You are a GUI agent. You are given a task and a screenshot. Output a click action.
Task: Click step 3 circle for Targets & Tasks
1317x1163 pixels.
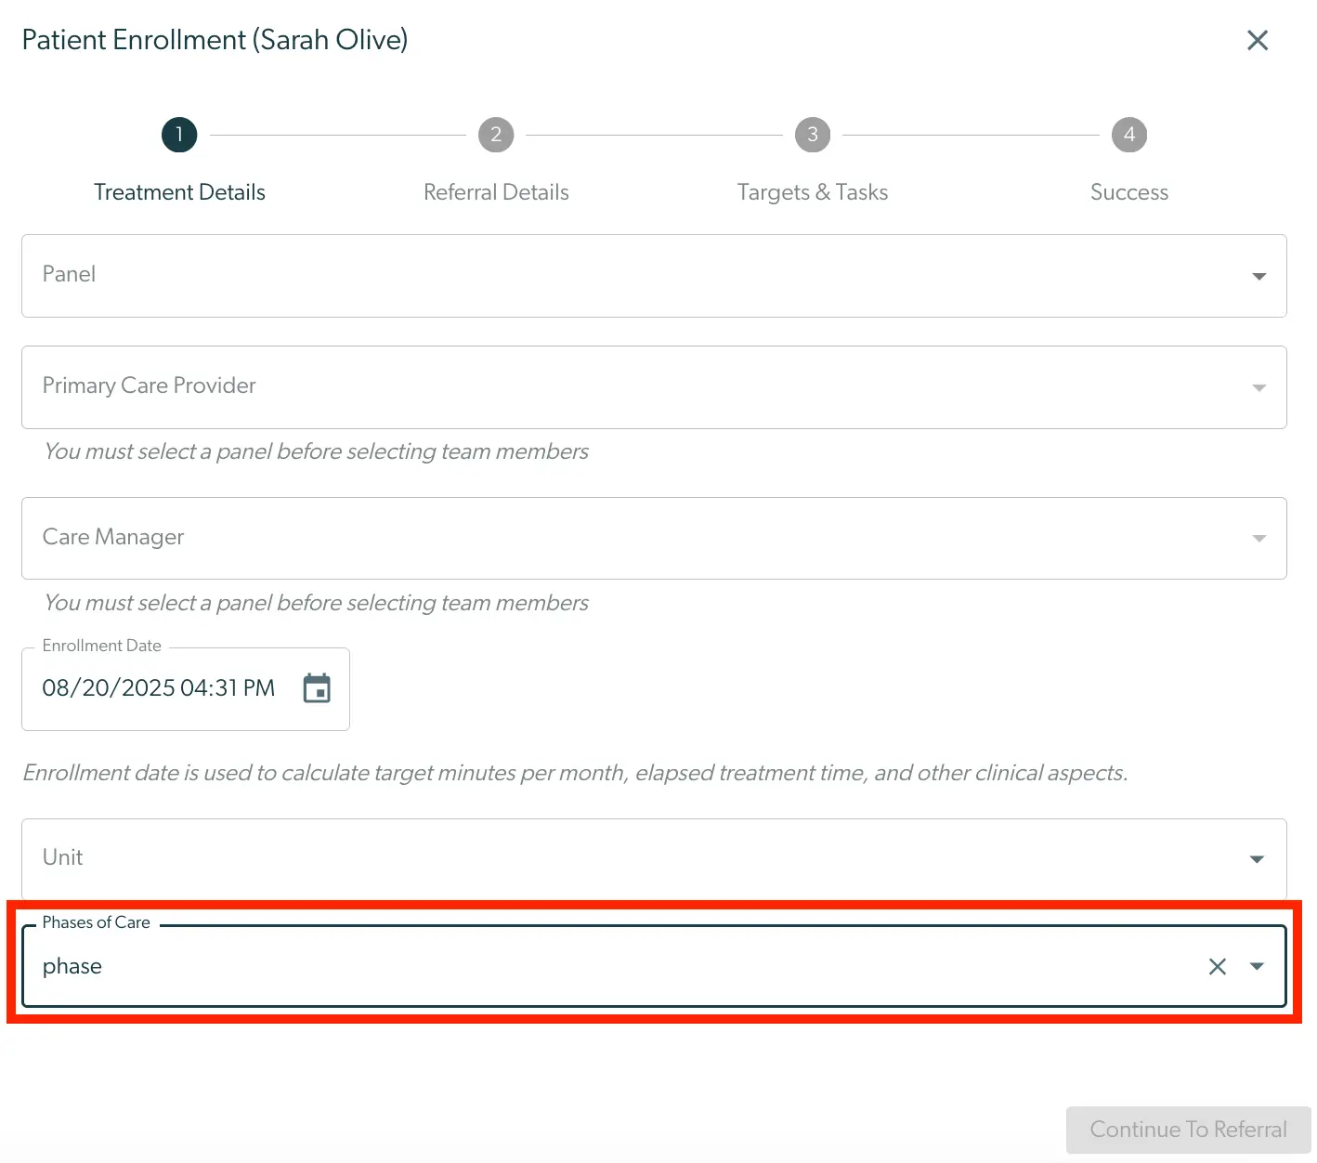812,134
